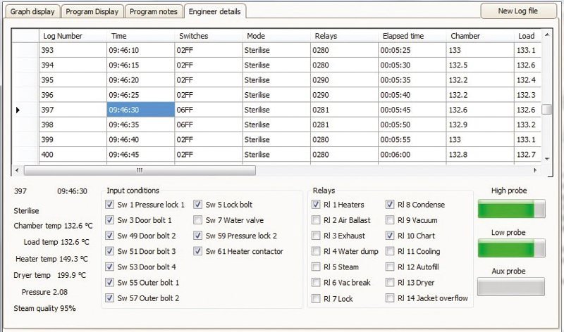The image size is (564, 332).
Task: Toggle Sw 55 Outer bolt 1 checkbox
Action: click(110, 283)
